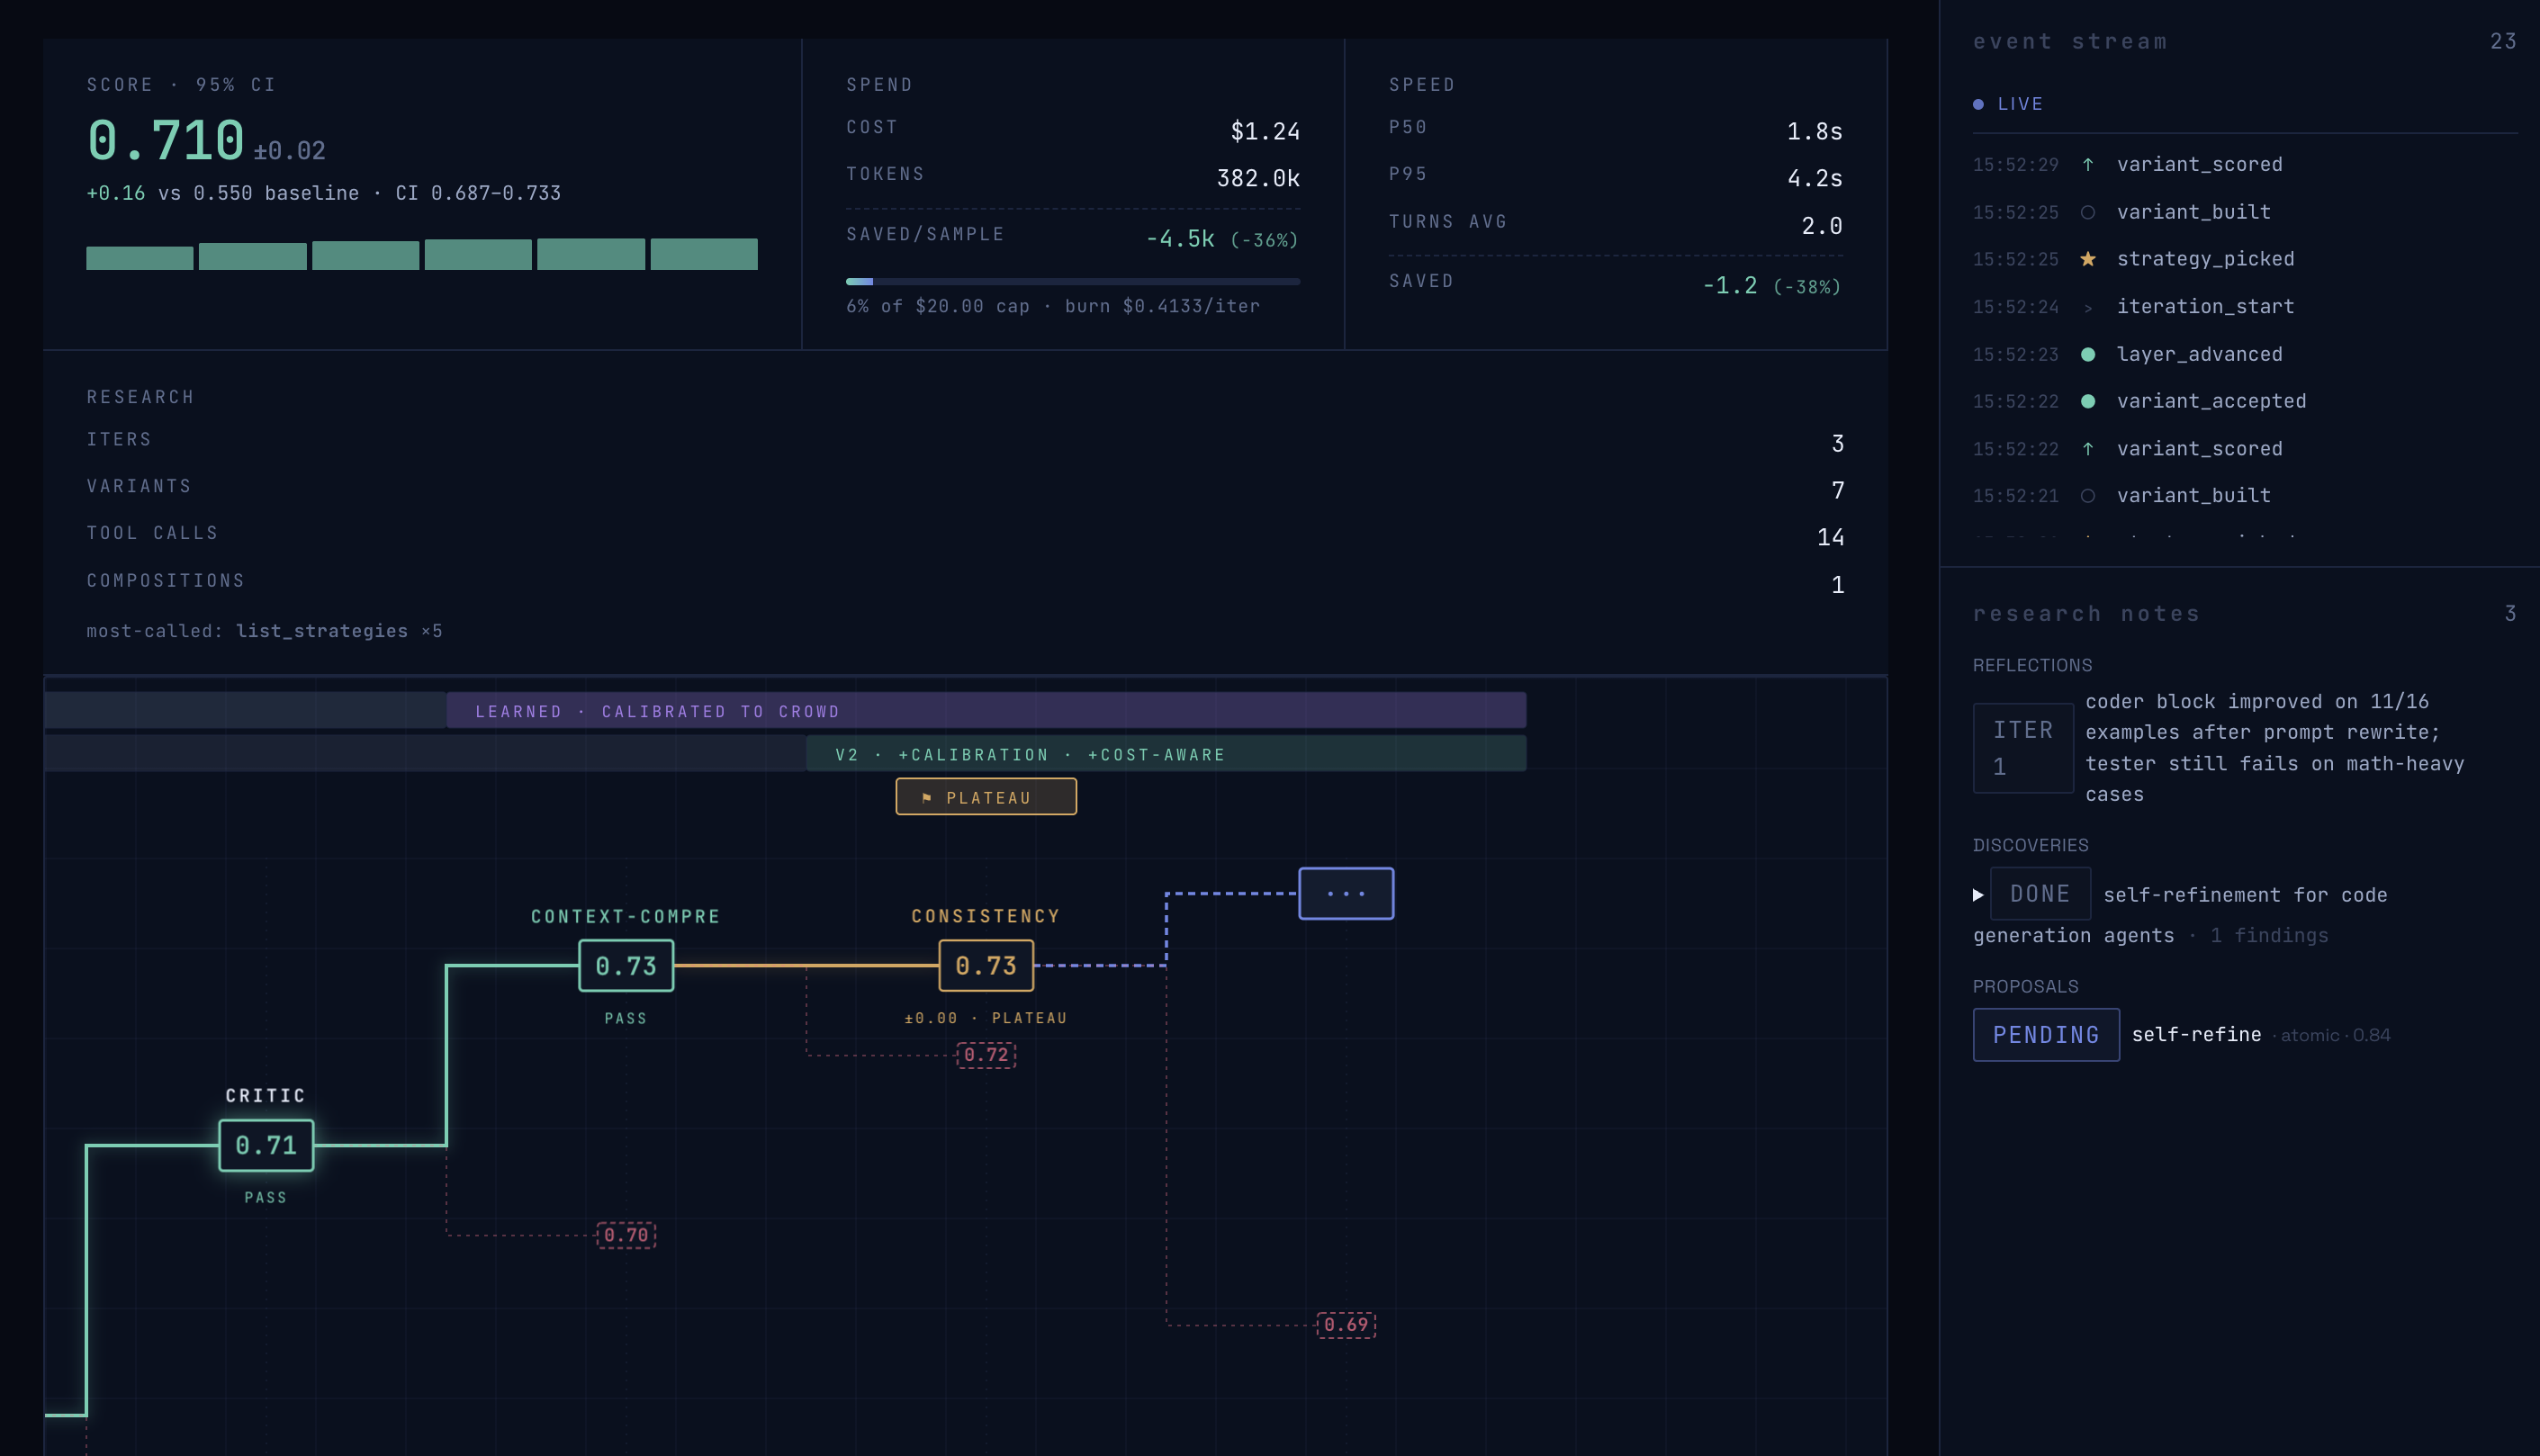Select the CONSISTENCY 0.73 plateau node

click(986, 965)
